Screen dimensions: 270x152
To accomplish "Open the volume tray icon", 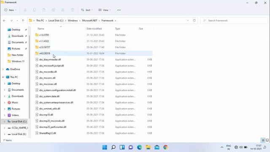I will 241,147.
